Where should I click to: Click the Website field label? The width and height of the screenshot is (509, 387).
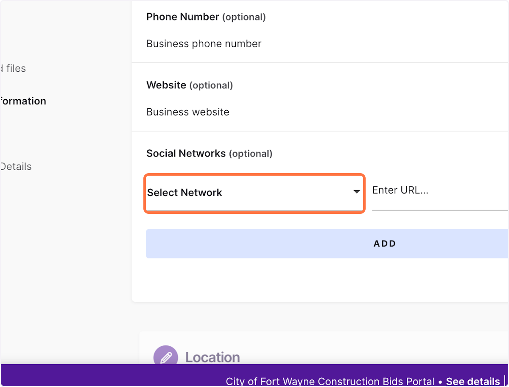[x=166, y=85]
